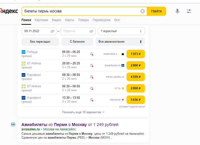Click S7 Airlines logo for 20:00 flight
Image resolution: width=200 pixels, height=145 pixels.
pyautogui.click(x=23, y=63)
